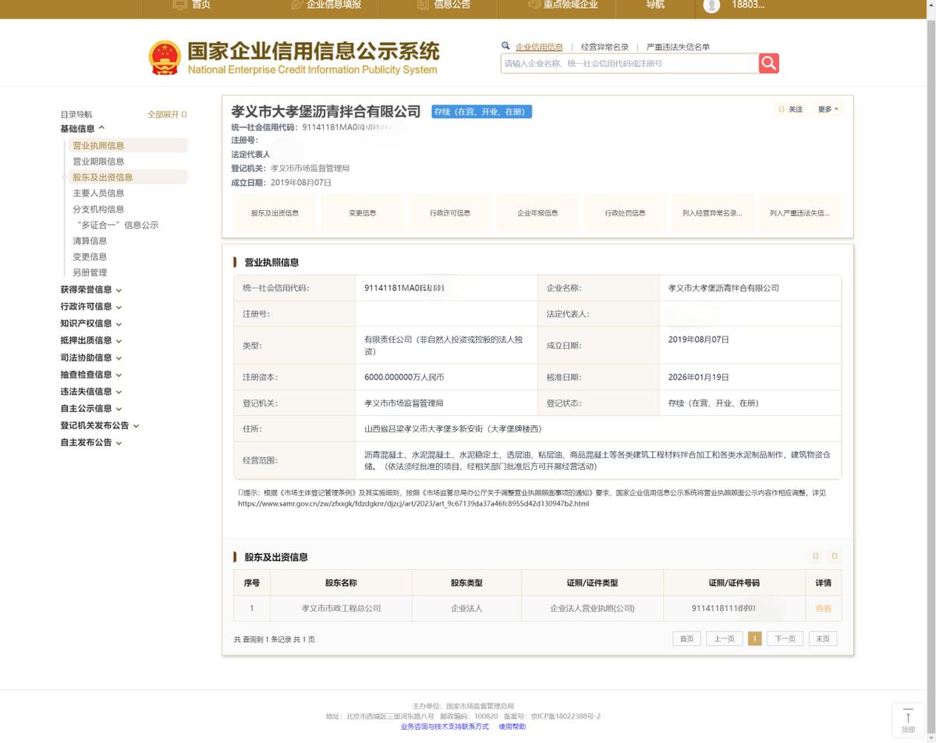Go to 主要人员信息 in sidebar
Image resolution: width=936 pixels, height=743 pixels.
pyautogui.click(x=98, y=193)
